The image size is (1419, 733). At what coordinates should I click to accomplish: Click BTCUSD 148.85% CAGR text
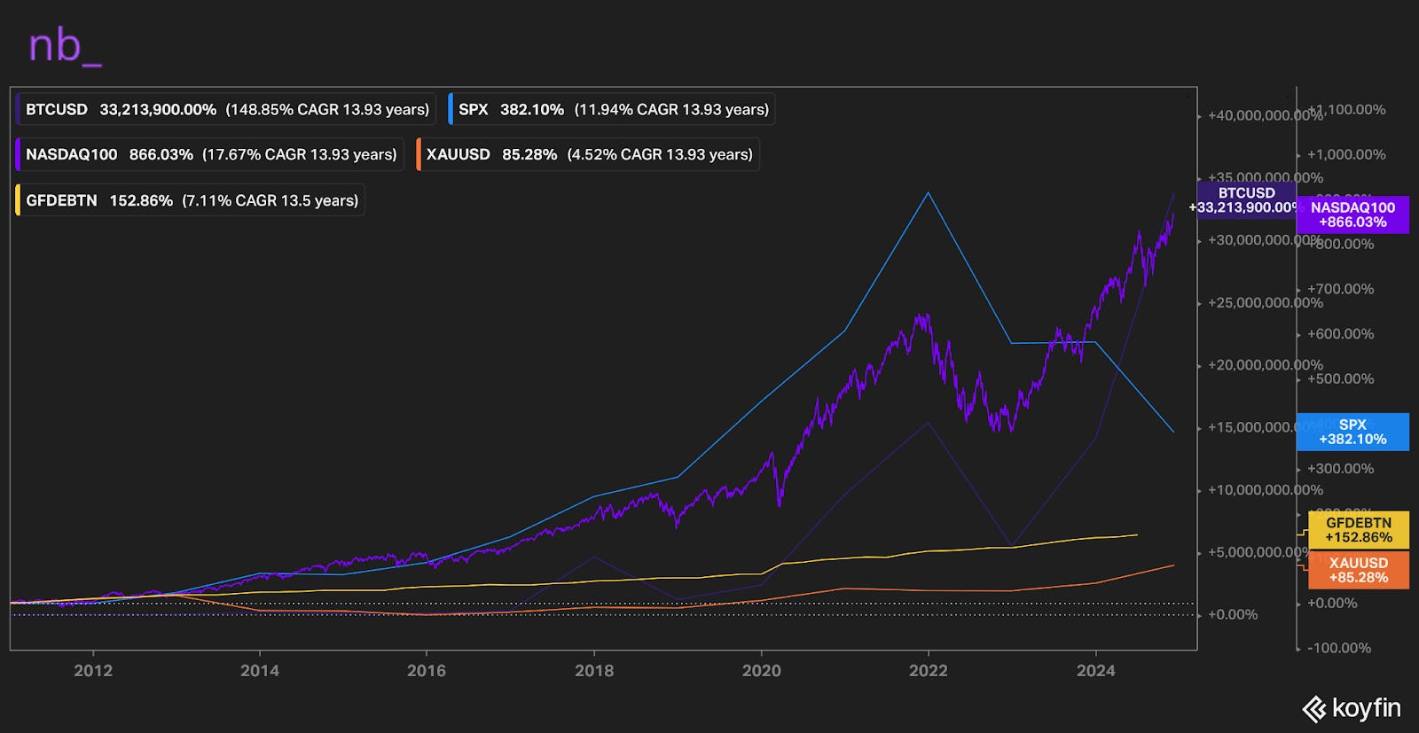coord(327,110)
